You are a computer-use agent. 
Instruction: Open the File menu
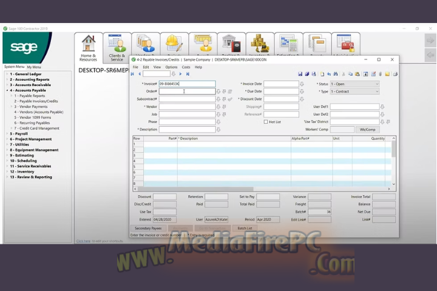coord(135,67)
